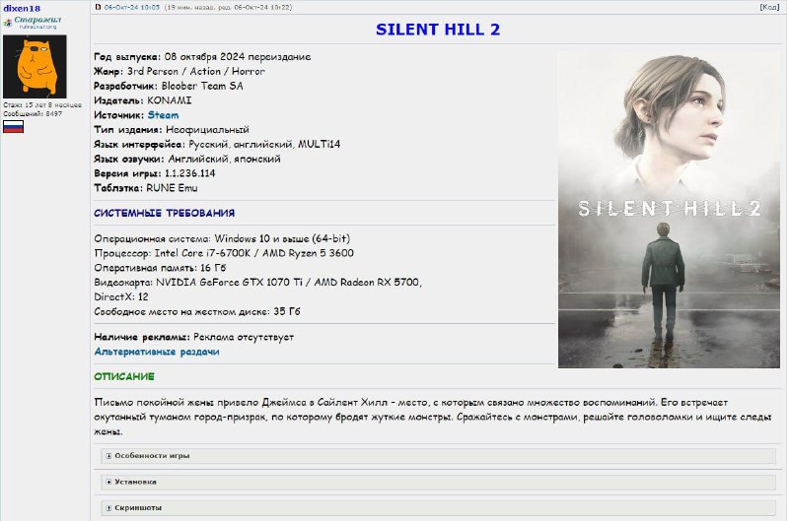Click the plus icon next to Установка
The width and height of the screenshot is (789, 521).
(x=108, y=482)
